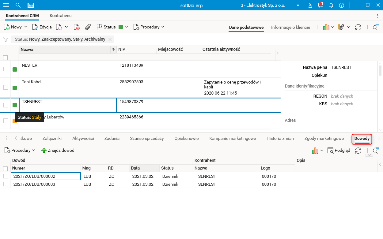Expand the Nowy dropdown arrow
This screenshot has width=383, height=239.
pos(26,27)
